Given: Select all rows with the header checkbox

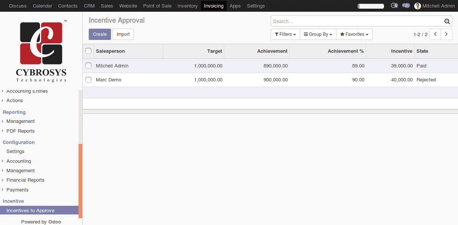Looking at the screenshot, I should tap(88, 51).
